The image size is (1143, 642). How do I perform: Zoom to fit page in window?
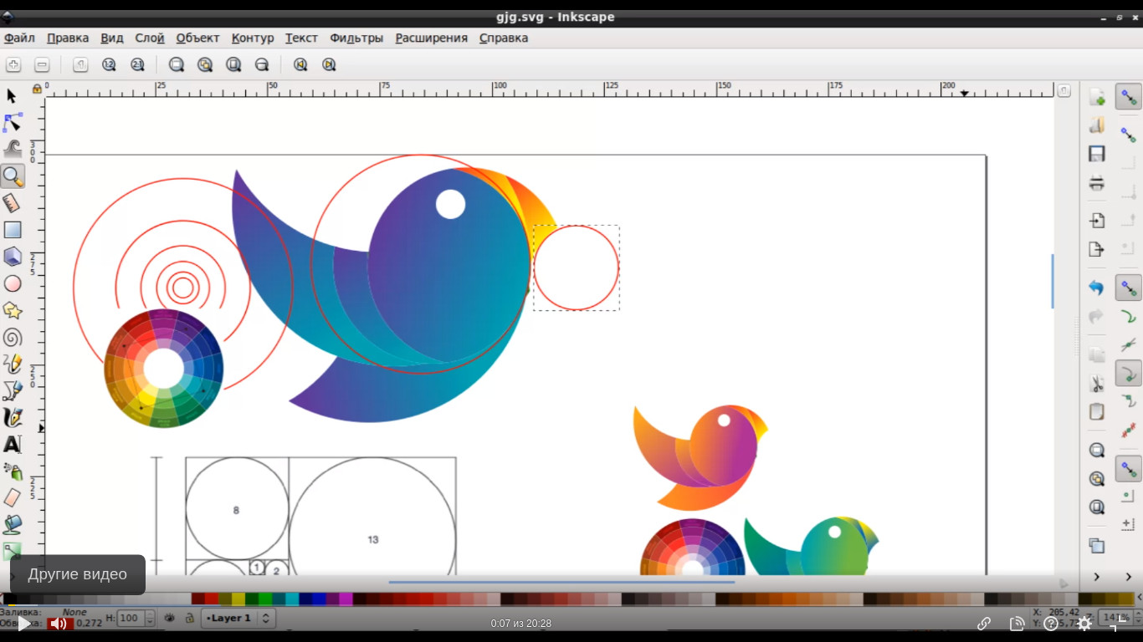point(233,64)
